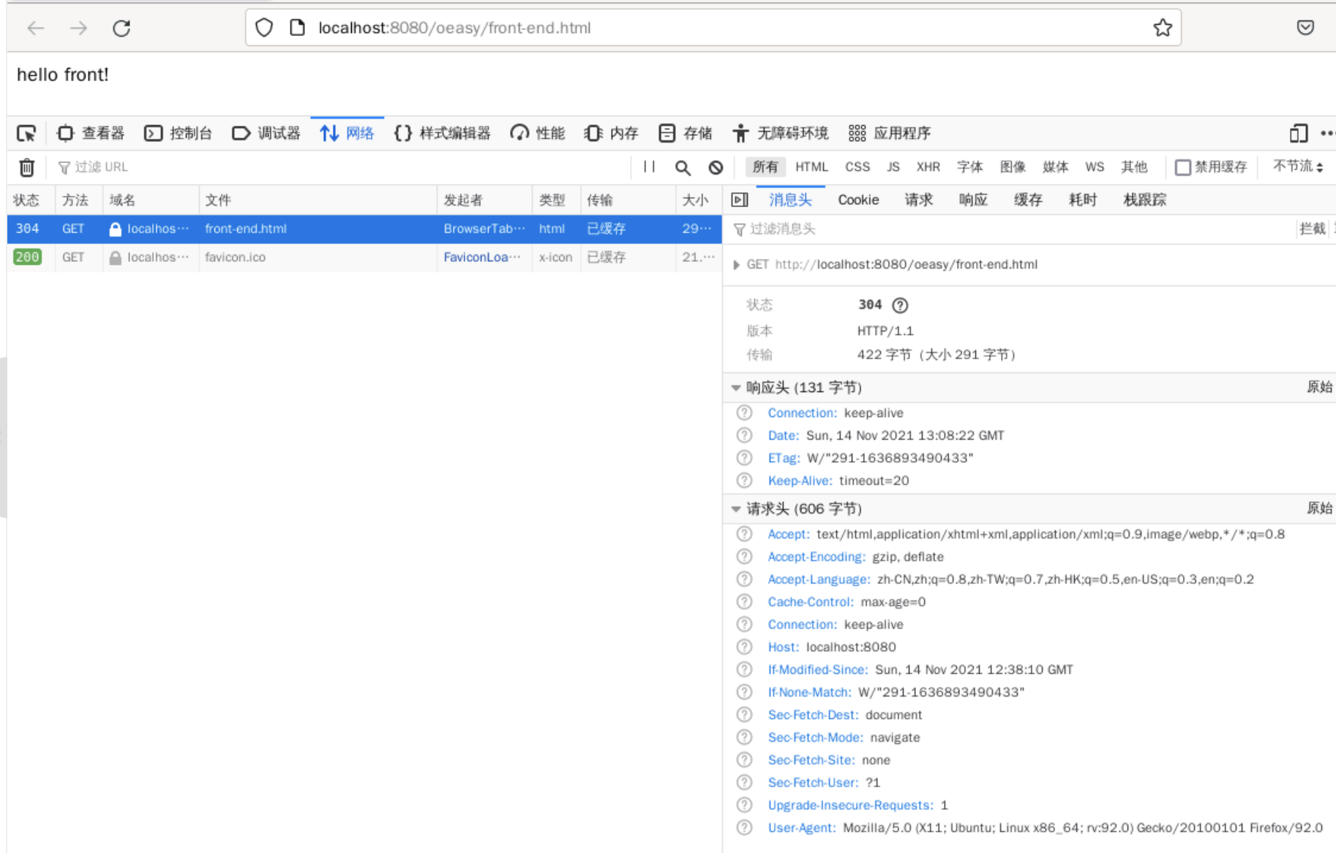Switch to the 响应 details tab
The image size is (1336, 853).
(973, 200)
